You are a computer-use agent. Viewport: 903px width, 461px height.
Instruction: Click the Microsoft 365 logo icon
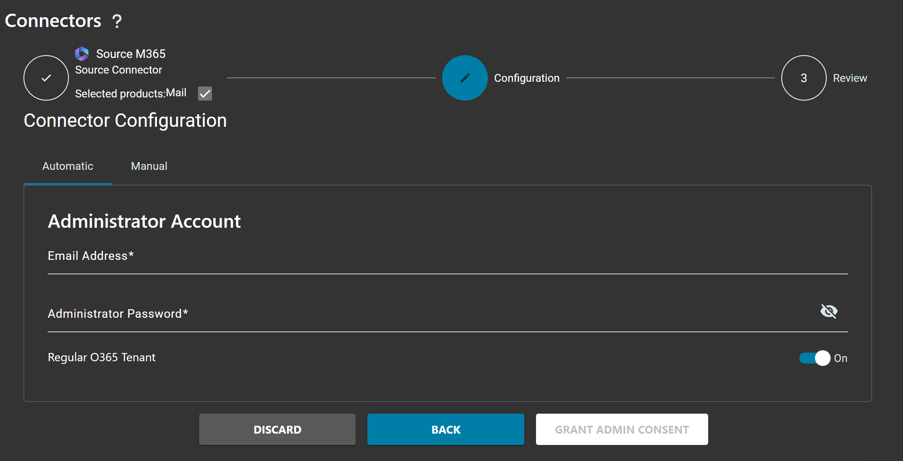click(x=82, y=54)
